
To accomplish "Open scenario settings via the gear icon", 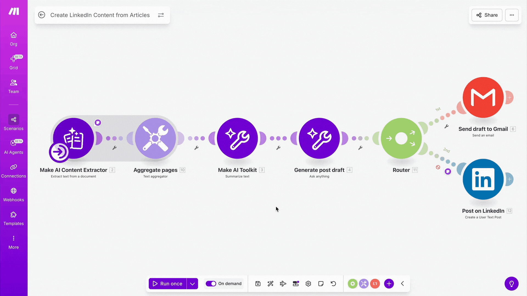I will pyautogui.click(x=308, y=284).
